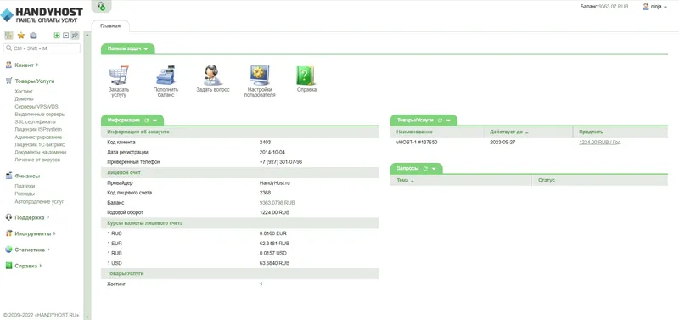Sort requests by the Тема column
The image size is (679, 320).
click(x=461, y=180)
